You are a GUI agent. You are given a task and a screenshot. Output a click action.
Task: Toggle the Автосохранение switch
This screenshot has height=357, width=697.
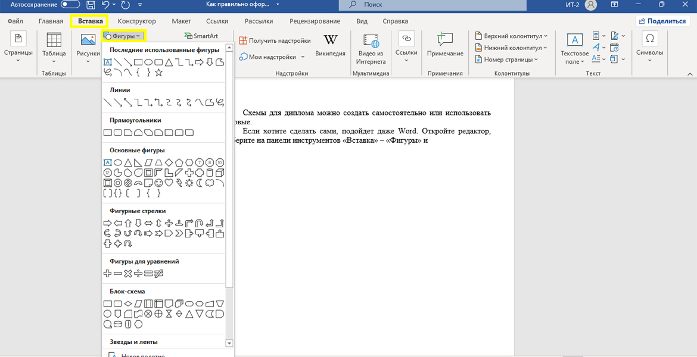coord(70,5)
